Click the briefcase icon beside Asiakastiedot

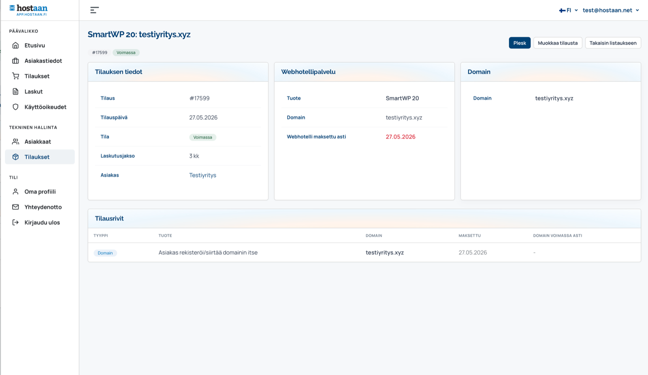(15, 61)
